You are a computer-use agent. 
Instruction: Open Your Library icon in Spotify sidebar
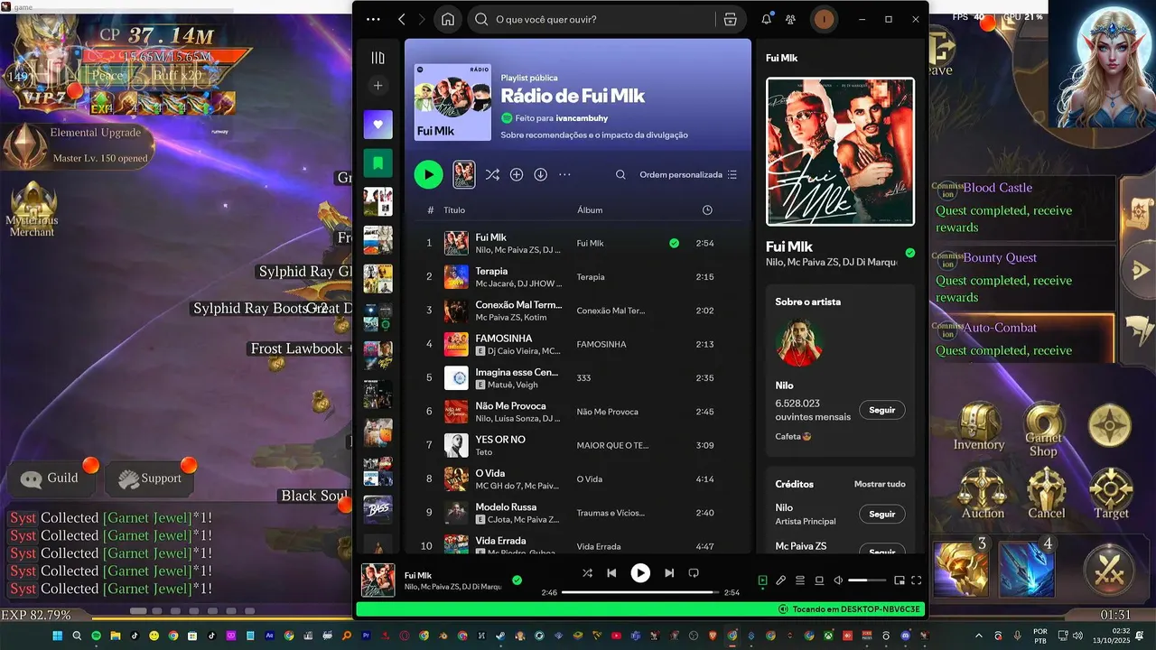378,58
